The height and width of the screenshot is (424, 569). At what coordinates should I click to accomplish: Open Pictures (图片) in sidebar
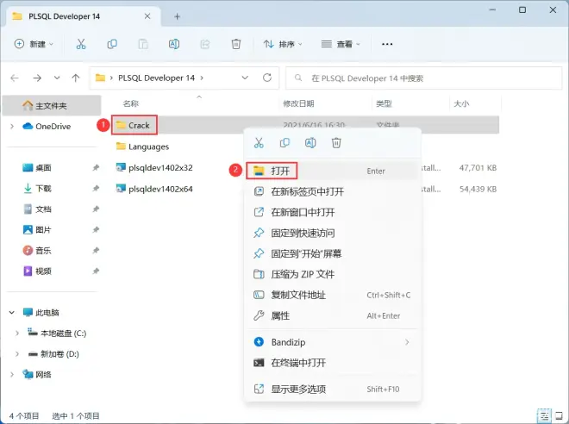43,229
